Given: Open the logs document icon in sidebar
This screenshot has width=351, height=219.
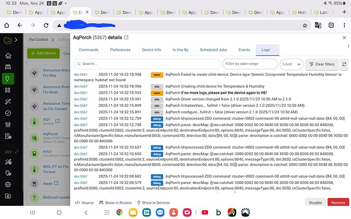Looking at the screenshot, I should coord(8,136).
